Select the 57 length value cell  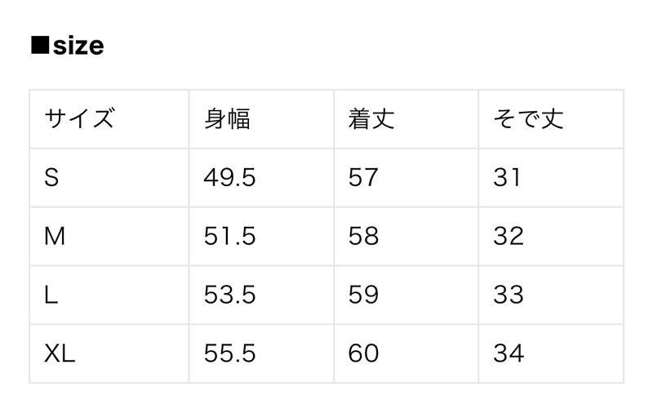[x=363, y=178]
